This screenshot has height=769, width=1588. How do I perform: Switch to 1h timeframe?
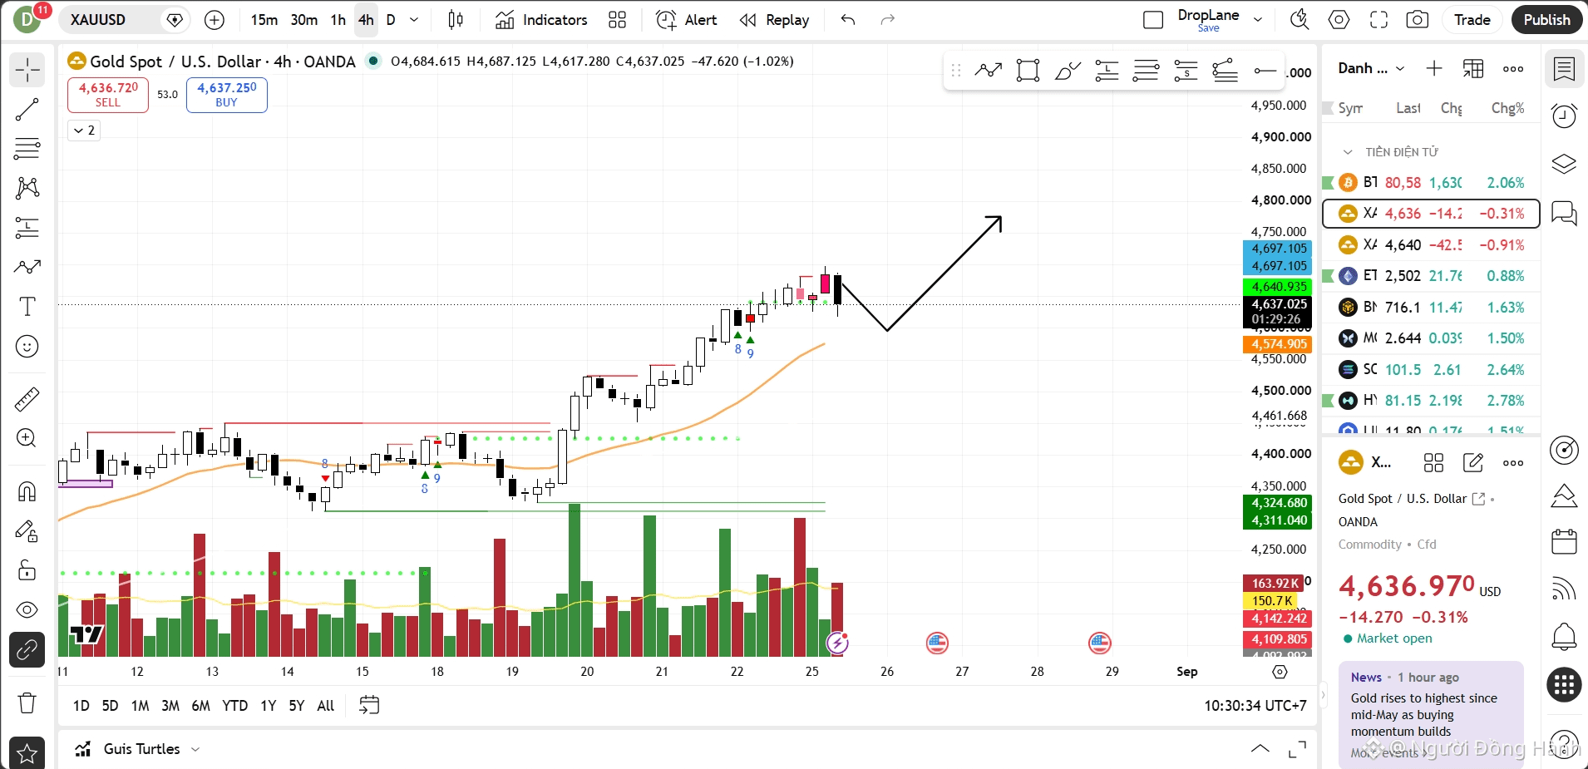click(x=338, y=20)
